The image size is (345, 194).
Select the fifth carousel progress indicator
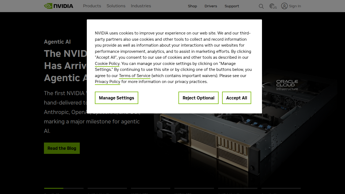(x=238, y=188)
